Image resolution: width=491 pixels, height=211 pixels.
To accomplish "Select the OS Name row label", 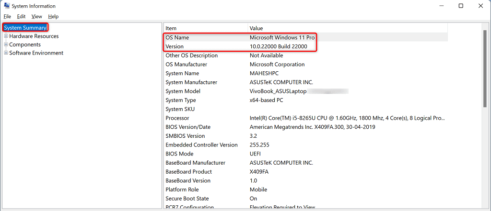I will tap(177, 37).
